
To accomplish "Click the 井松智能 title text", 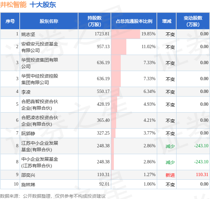I will 13,5.
